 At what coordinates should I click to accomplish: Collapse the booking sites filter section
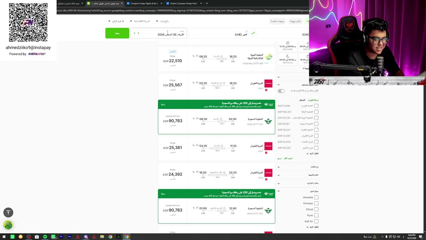pos(279,191)
